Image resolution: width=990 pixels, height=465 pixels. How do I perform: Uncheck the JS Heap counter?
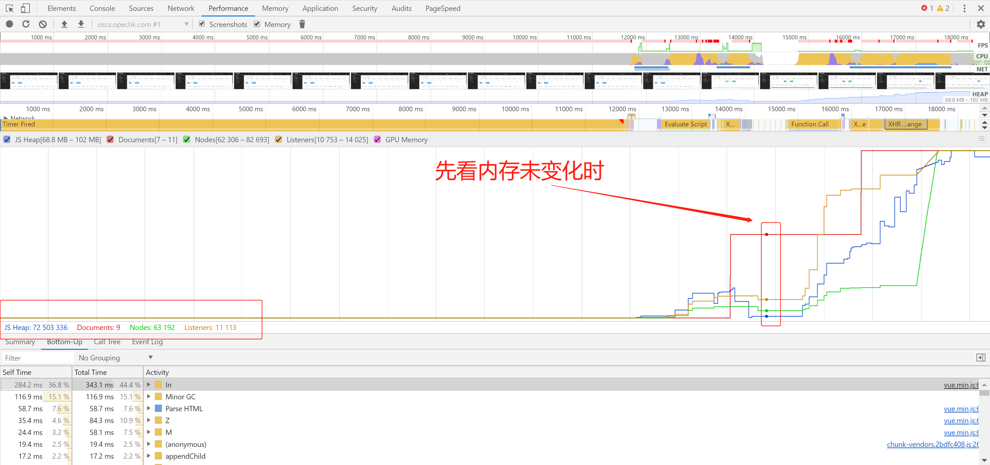click(x=7, y=139)
